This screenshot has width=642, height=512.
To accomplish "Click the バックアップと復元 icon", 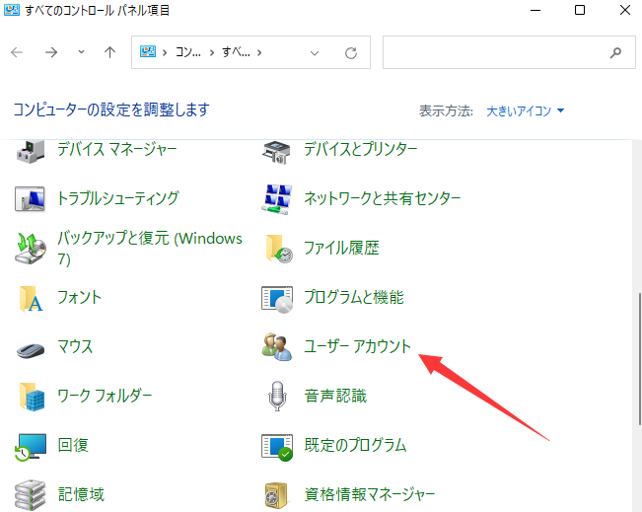I will tap(31, 249).
